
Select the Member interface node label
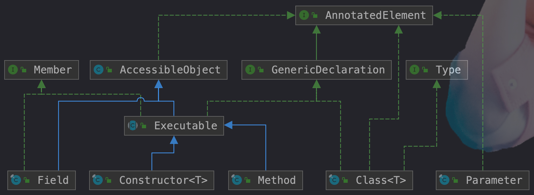coord(53,70)
